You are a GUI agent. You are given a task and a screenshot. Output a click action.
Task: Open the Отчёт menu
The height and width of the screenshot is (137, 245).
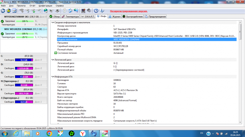(x=32, y=6)
